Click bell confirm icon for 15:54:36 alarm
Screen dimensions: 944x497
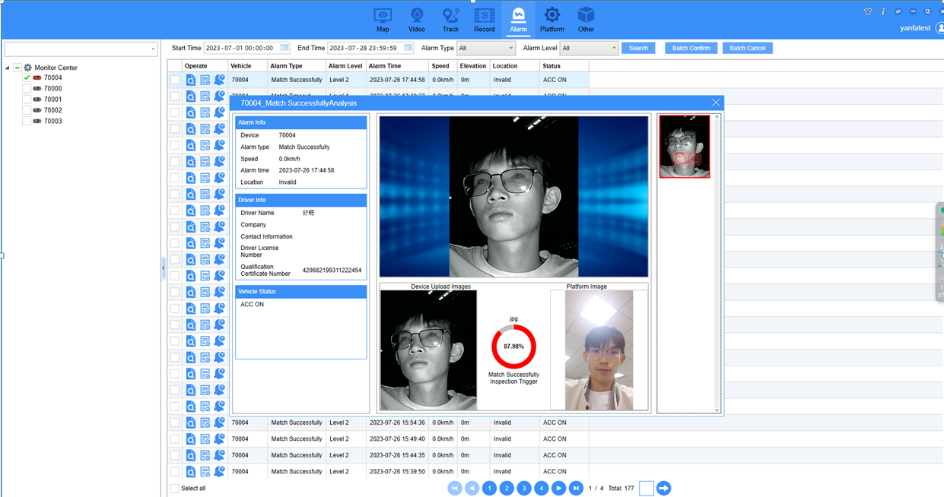click(219, 423)
